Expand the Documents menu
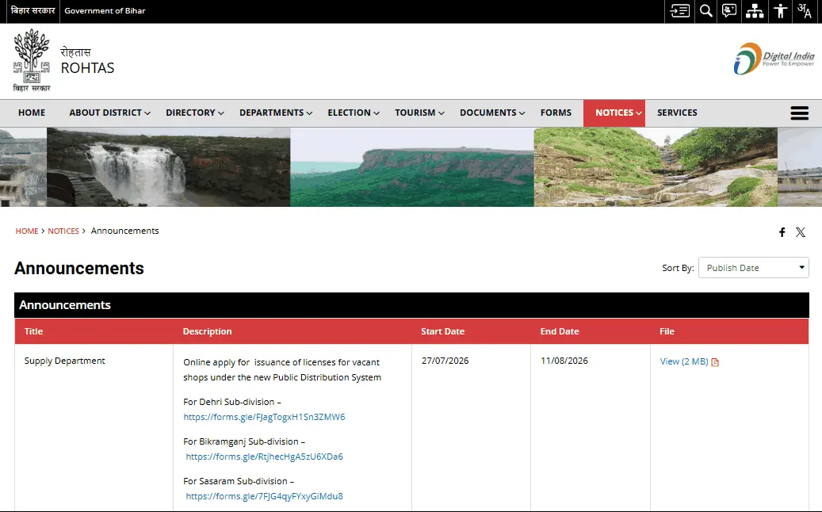 click(492, 113)
